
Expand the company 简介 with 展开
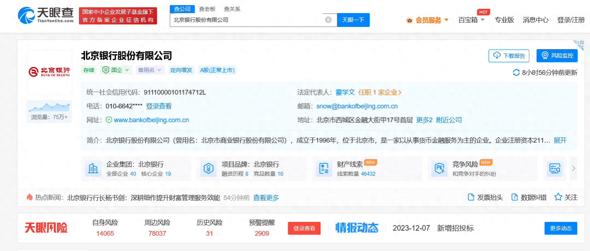(x=560, y=140)
